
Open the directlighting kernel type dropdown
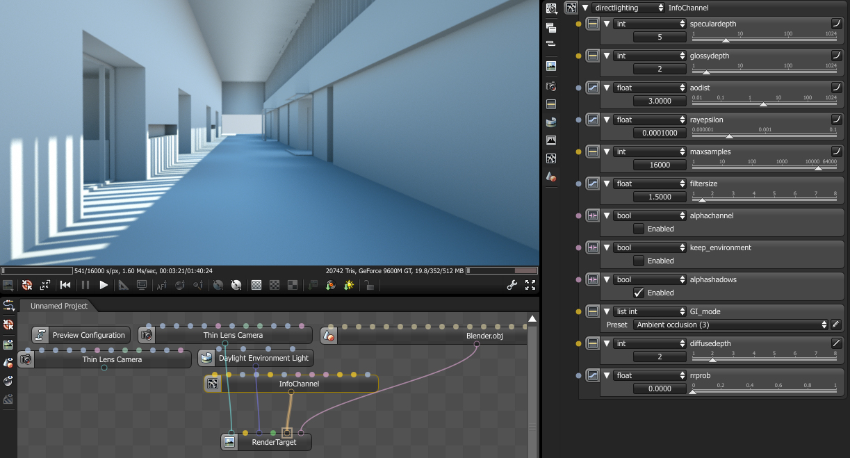pyautogui.click(x=629, y=8)
